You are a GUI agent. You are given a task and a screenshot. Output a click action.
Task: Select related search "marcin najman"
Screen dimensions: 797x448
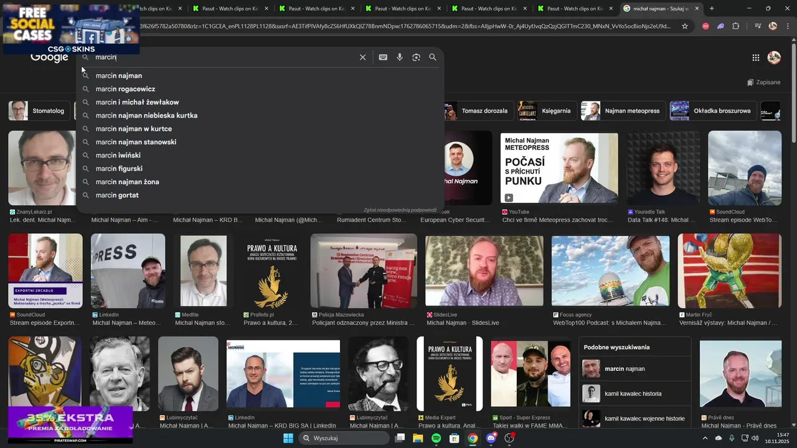click(635, 369)
